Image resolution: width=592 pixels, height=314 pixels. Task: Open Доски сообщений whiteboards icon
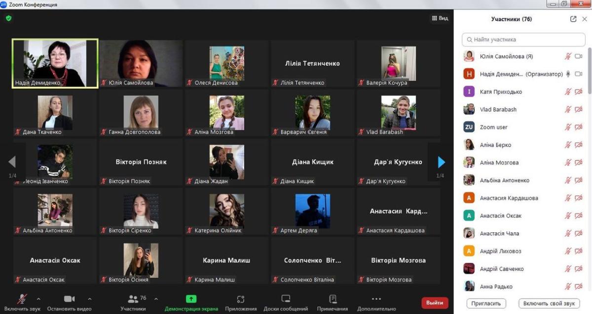click(286, 299)
